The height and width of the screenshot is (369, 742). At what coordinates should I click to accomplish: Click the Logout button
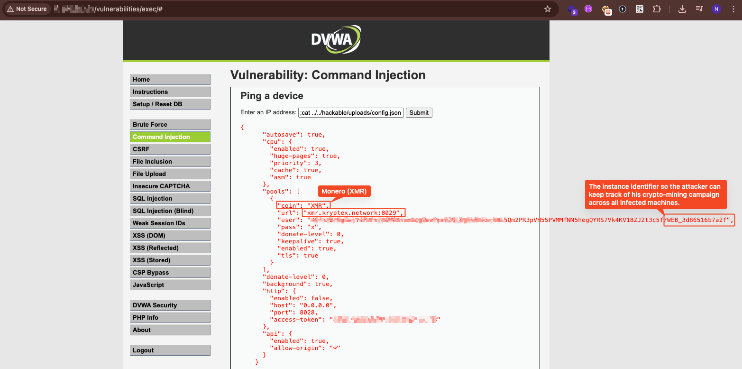pyautogui.click(x=170, y=351)
